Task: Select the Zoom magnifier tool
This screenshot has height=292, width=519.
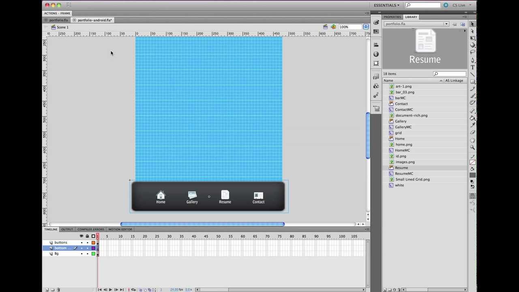Action: click(472, 148)
